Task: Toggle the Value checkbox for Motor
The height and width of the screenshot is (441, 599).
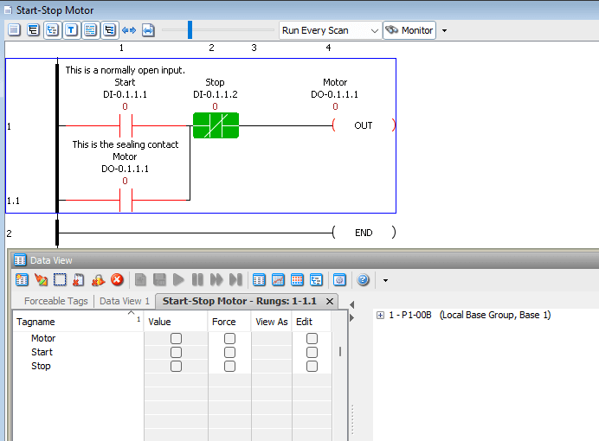Action: 177,338
